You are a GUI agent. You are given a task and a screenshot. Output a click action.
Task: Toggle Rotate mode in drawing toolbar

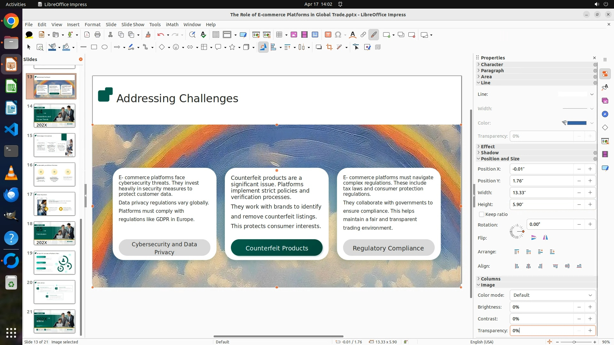[263, 47]
